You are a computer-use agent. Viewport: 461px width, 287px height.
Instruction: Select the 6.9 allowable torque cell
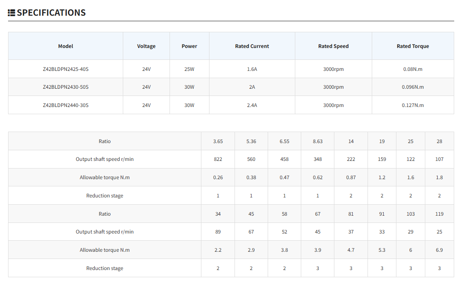pyautogui.click(x=439, y=250)
